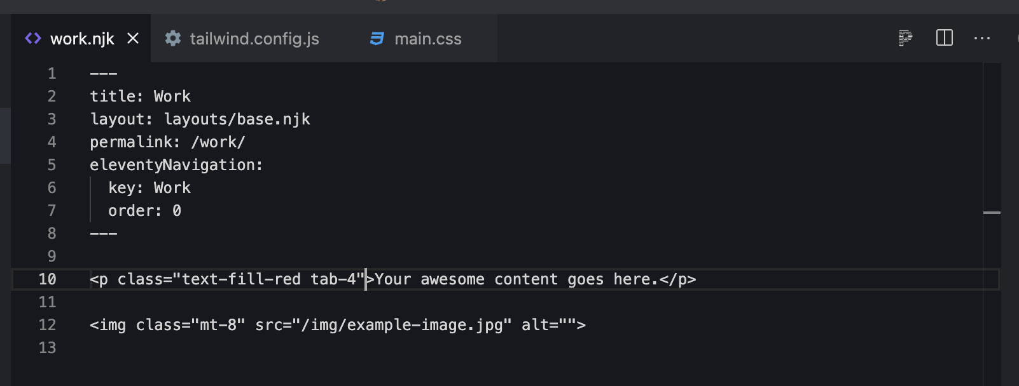The image size is (1019, 386).
Task: Click line number 1 in the gutter
Action: coord(52,73)
